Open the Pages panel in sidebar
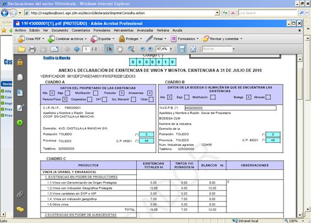This screenshot has width=311, height=223. point(20,77)
